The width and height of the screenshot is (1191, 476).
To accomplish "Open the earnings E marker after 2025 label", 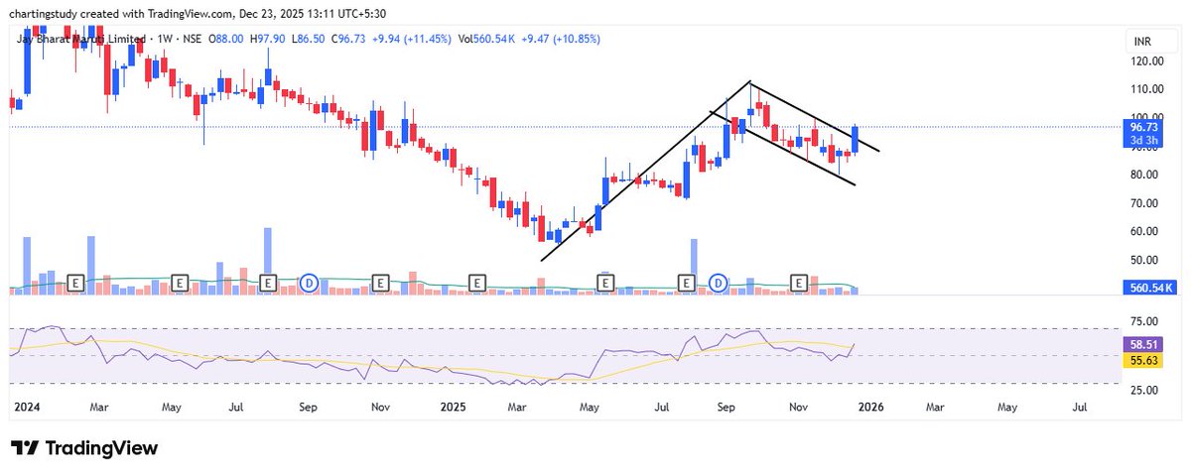I will click(x=476, y=283).
